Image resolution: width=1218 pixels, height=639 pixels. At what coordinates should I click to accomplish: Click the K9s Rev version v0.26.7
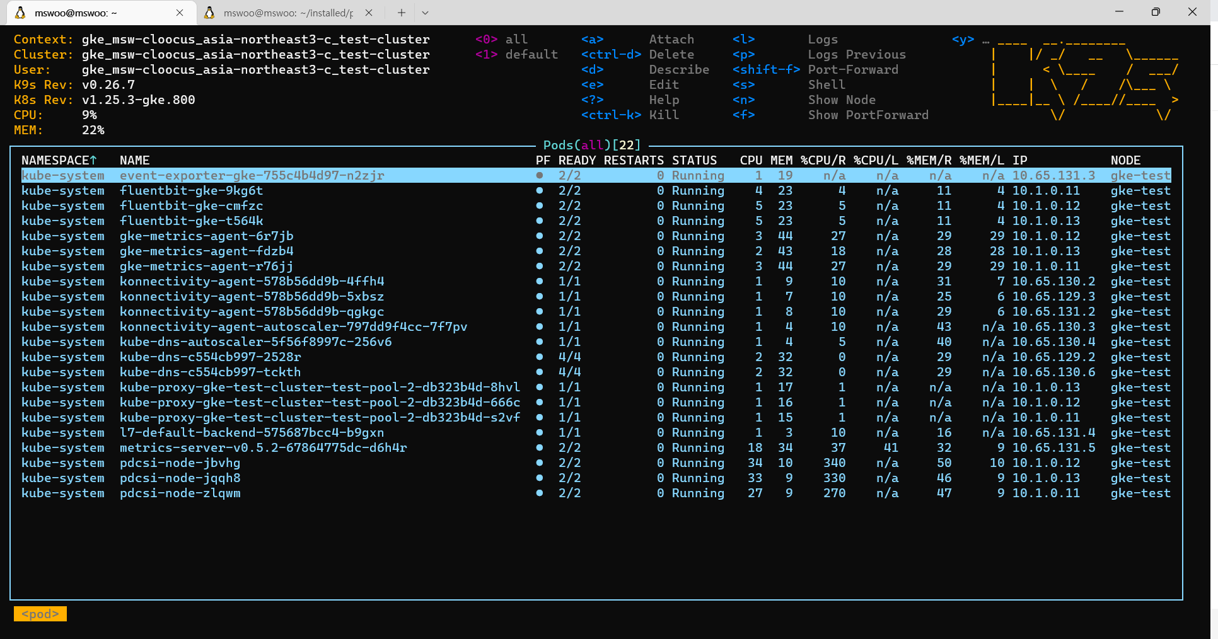108,84
